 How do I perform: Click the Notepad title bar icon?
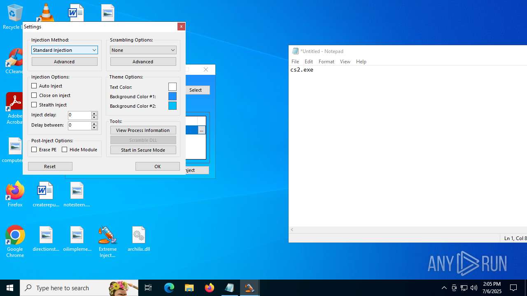click(295, 51)
